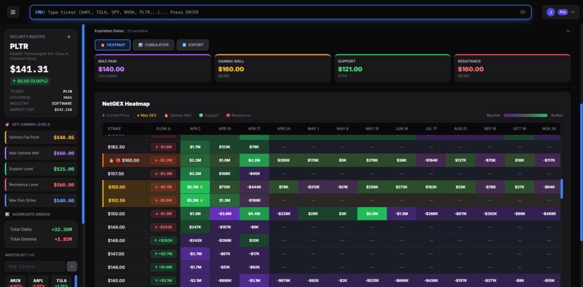Click the Resistance Level $160.00 row
Viewport: 583px width, 287px height.
pyautogui.click(x=41, y=184)
